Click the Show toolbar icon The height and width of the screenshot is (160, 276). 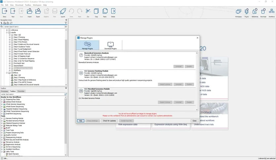[5, 11]
